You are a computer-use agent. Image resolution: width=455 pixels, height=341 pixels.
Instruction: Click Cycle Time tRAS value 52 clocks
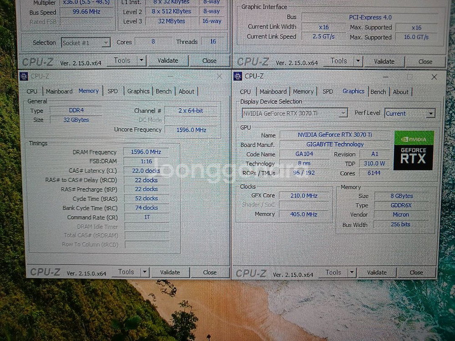pyautogui.click(x=146, y=199)
